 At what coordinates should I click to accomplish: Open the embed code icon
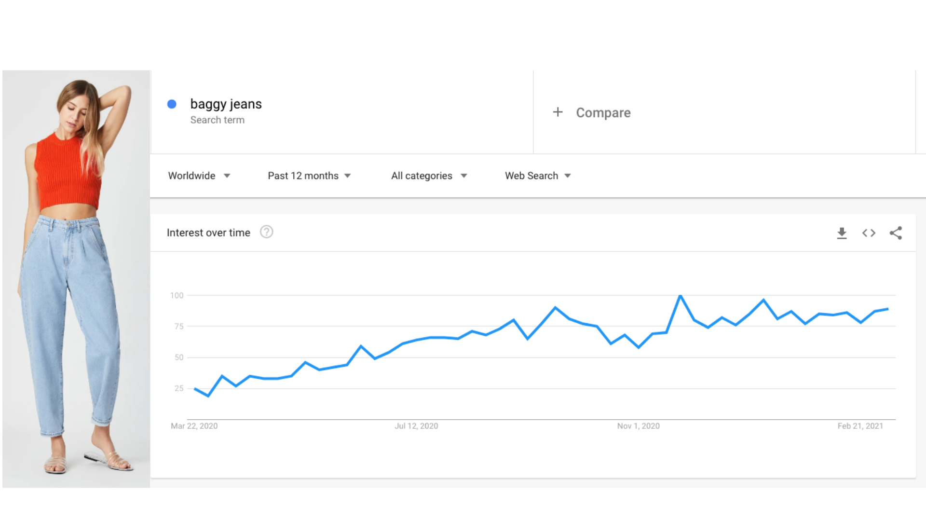click(869, 233)
